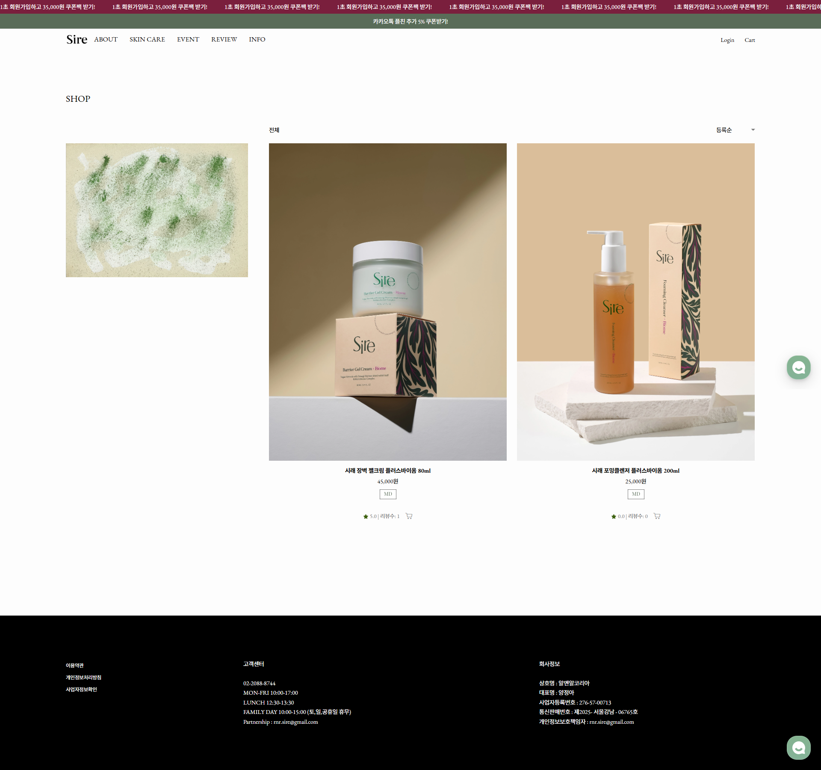821x770 pixels.
Task: Click the 대표명 양정아 line
Action: [557, 693]
